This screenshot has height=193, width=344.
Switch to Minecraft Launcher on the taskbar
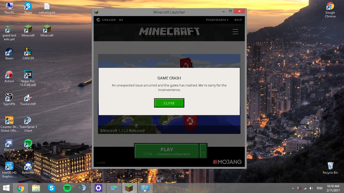[129, 188]
